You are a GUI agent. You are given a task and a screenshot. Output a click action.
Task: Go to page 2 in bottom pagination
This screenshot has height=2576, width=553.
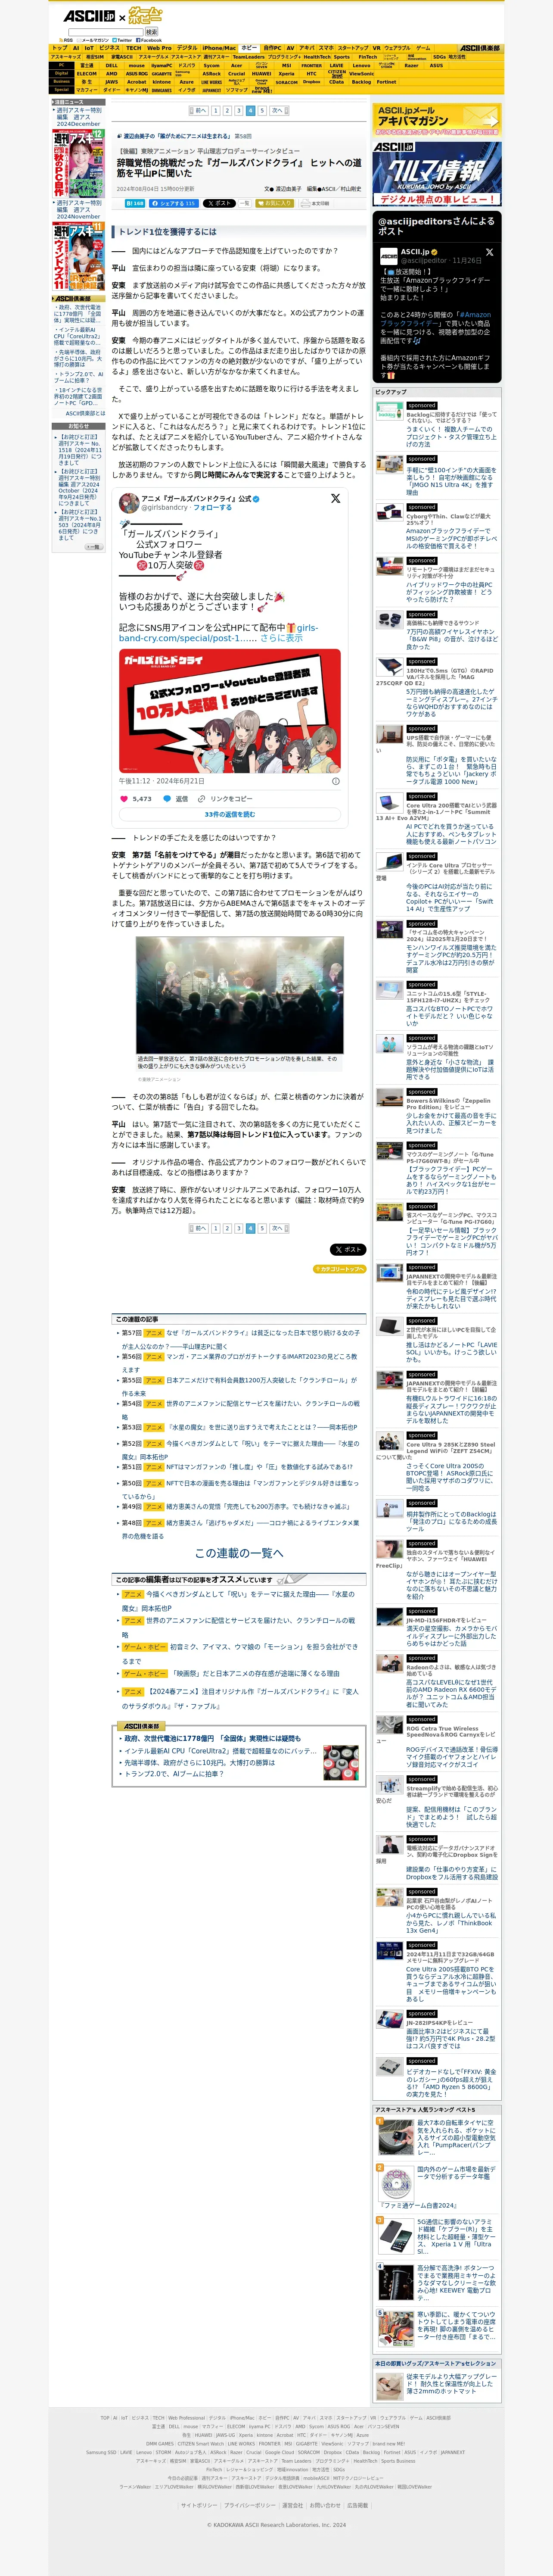[x=227, y=1228]
